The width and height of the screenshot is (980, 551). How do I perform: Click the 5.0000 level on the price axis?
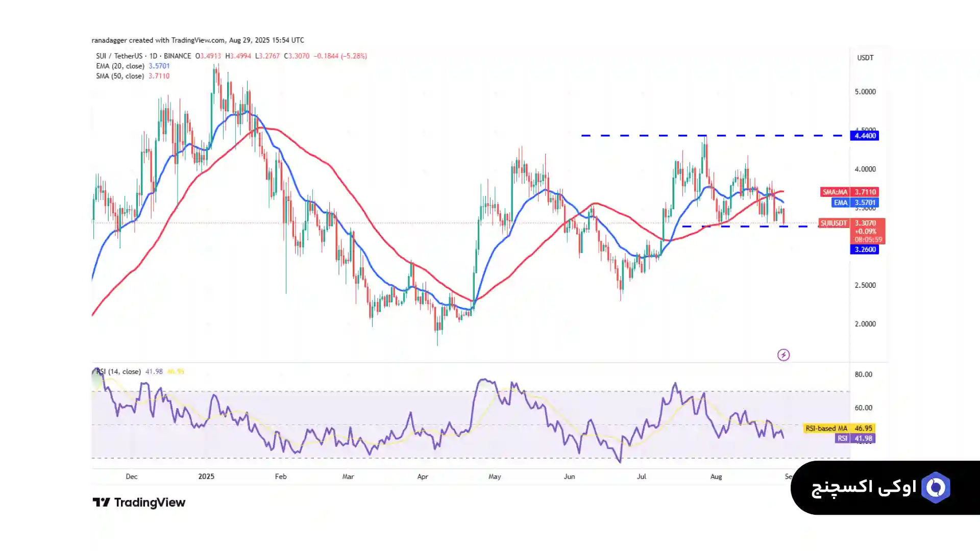point(865,92)
